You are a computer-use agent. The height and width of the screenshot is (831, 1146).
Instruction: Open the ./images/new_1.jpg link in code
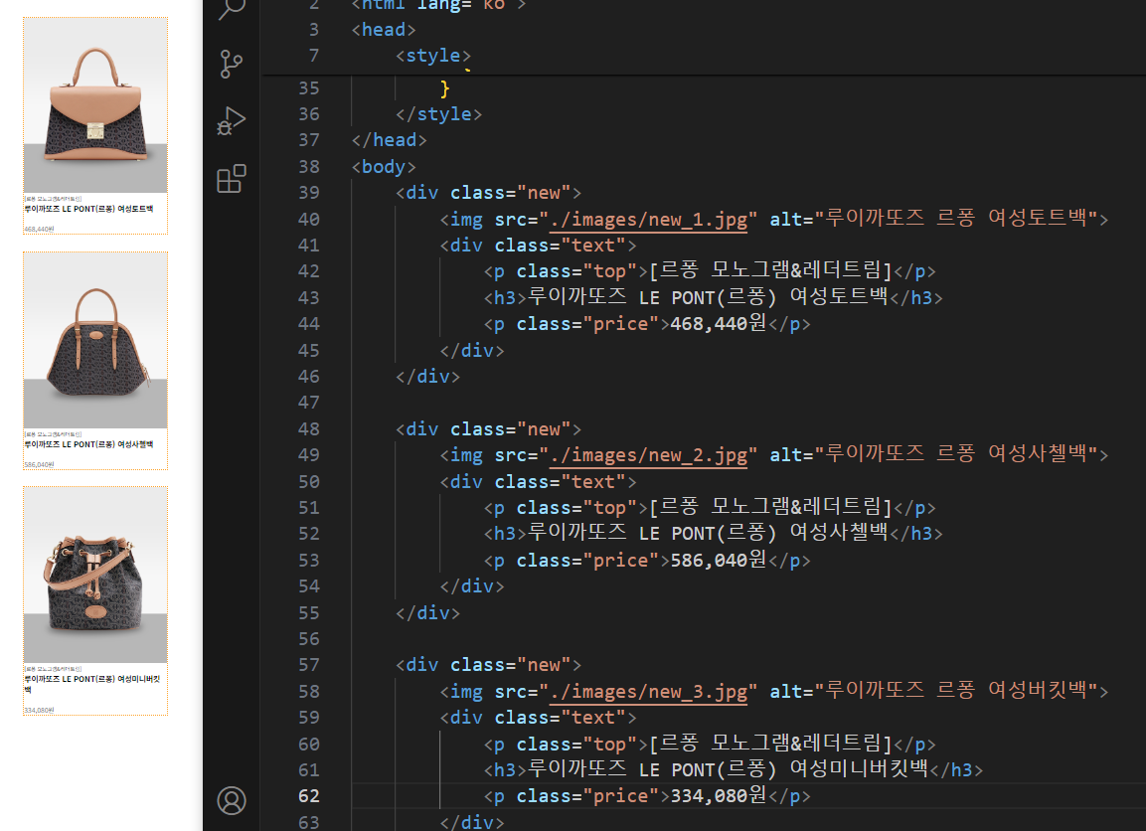(648, 220)
